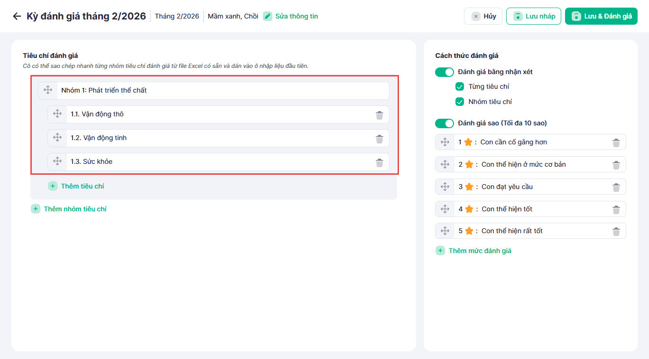Click "Thêm tiêu chí" to add a criterion
This screenshot has width=649, height=359.
pos(76,186)
